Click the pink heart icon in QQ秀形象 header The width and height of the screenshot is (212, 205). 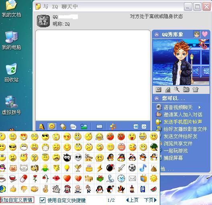[205, 34]
